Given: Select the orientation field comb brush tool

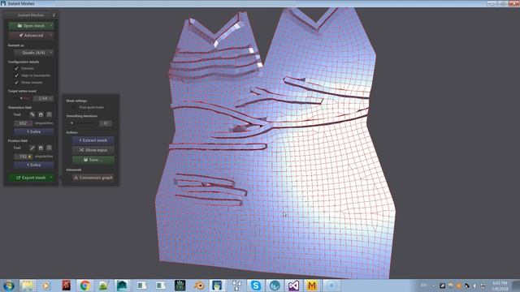Looking at the screenshot, I should 32,114.
